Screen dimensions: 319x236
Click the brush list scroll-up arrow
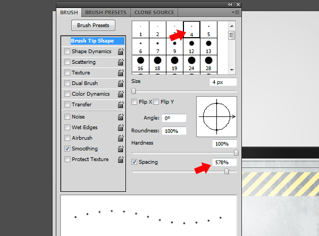tap(232, 26)
